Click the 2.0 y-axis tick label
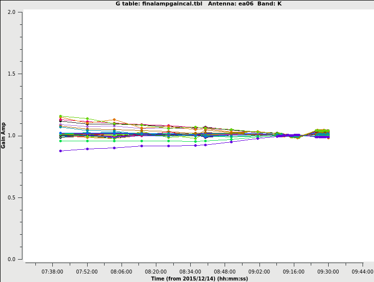 [11, 12]
